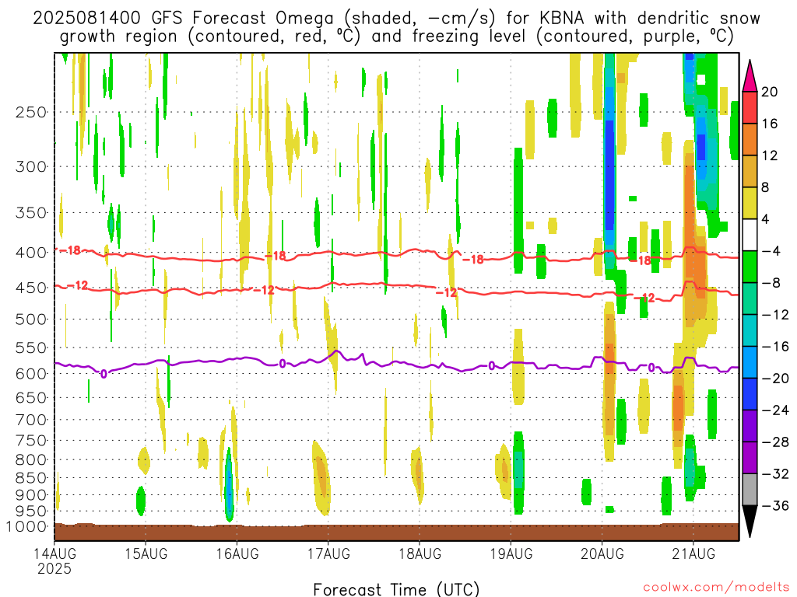
Task: Click the chart title line with KBNA
Action: pos(396,19)
